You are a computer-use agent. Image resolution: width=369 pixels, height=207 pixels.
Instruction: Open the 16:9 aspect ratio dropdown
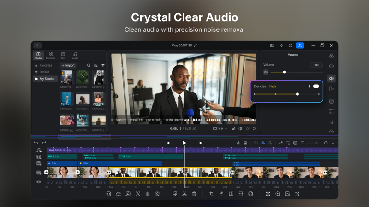tap(220, 129)
